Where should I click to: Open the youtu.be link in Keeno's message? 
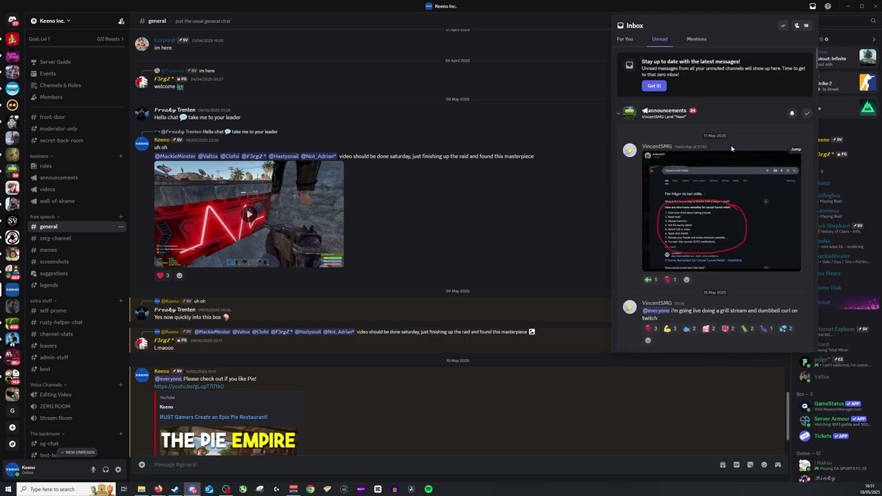pos(189,386)
